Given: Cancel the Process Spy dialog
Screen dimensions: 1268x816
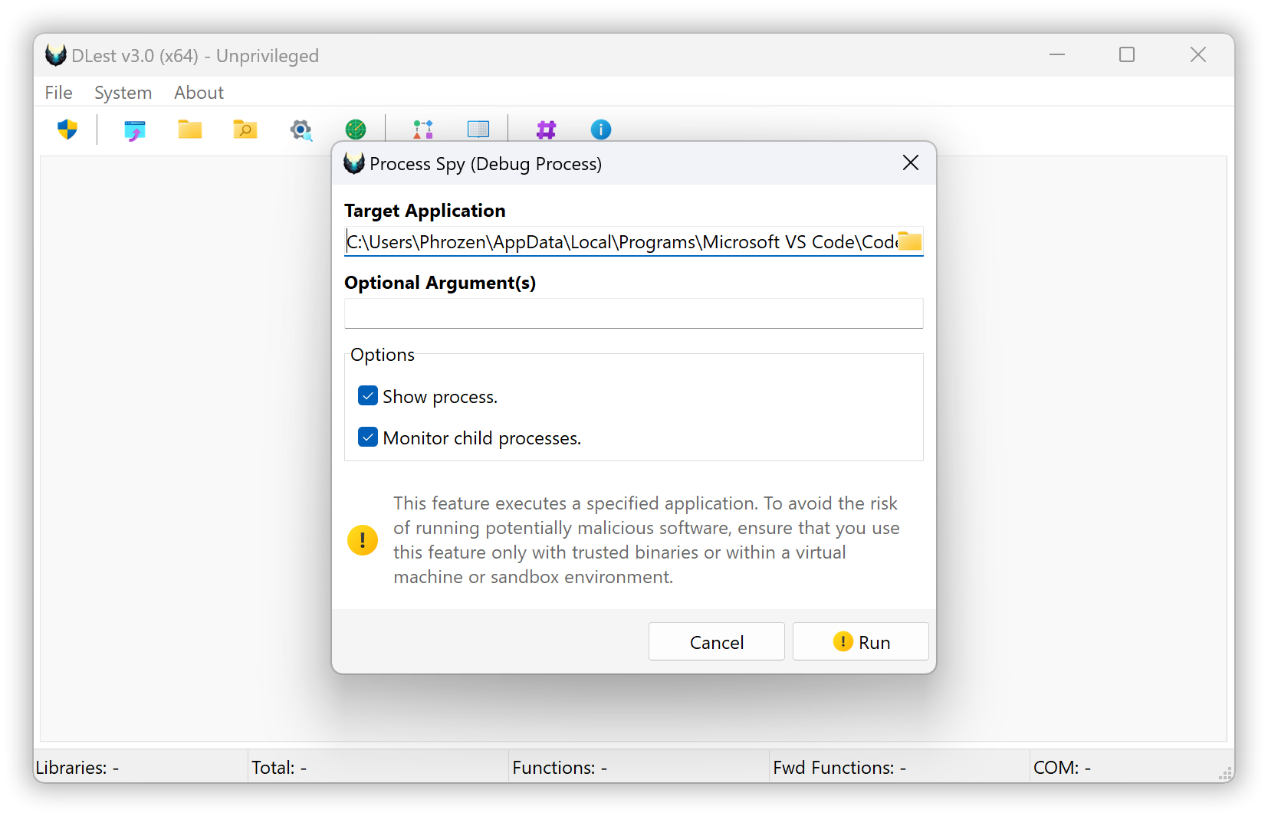Looking at the screenshot, I should point(716,641).
